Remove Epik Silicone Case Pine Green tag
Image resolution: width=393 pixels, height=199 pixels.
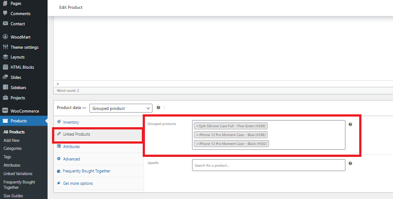pos(197,126)
